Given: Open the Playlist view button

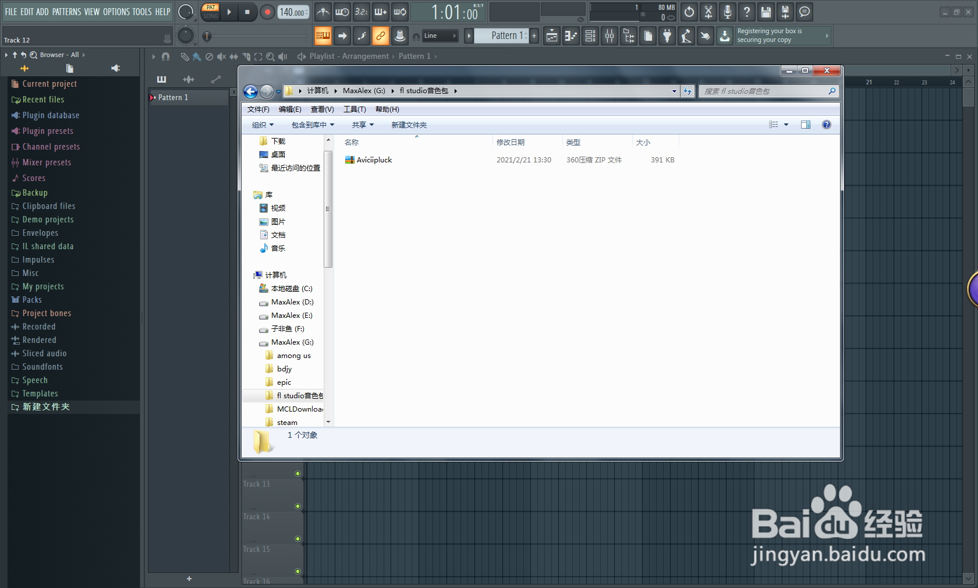Looking at the screenshot, I should coord(552,36).
